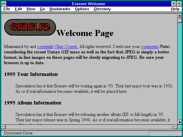
Task: Open the View menu
Action: (31, 9)
